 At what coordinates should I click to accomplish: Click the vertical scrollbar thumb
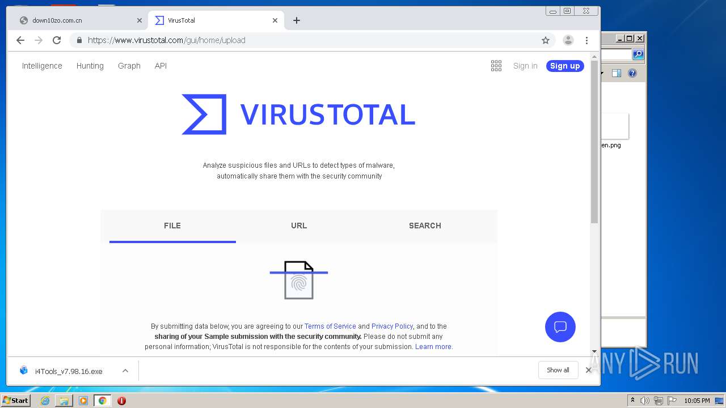594,142
